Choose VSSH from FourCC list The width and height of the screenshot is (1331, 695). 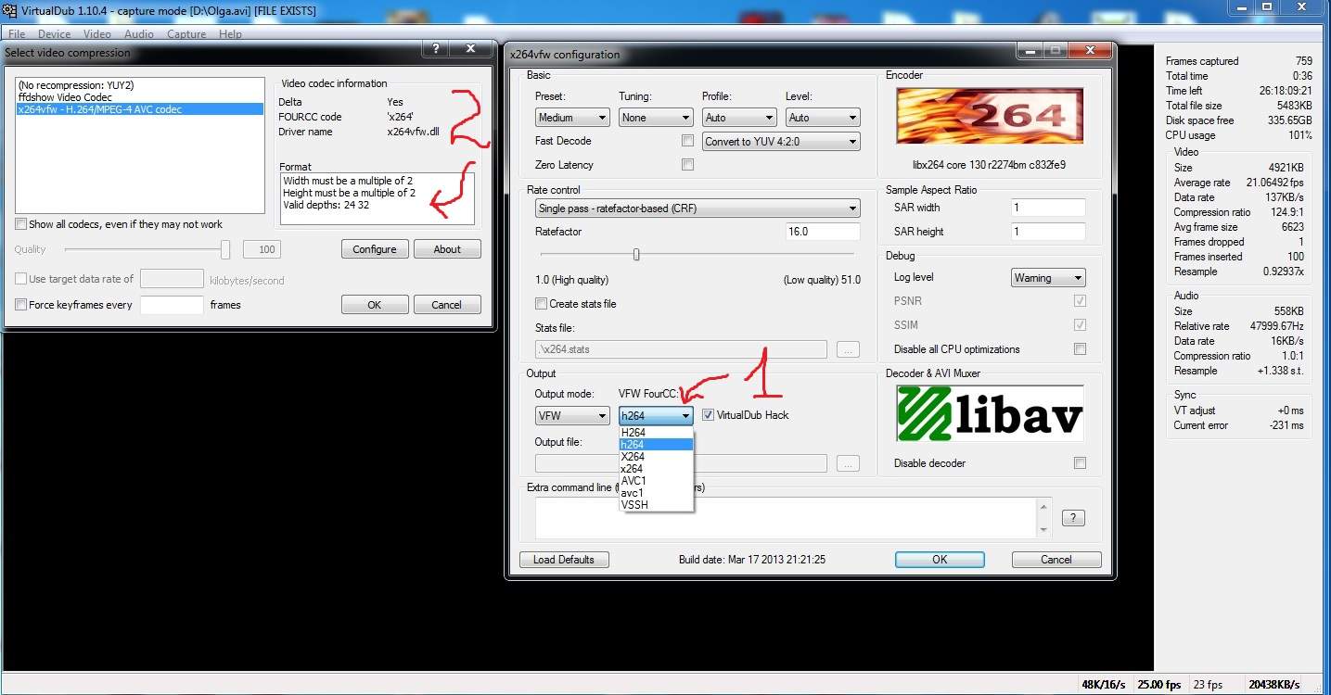tap(656, 505)
